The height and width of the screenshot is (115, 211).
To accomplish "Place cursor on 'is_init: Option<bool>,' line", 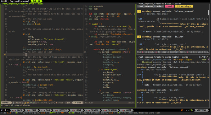I will [x=36, y=67].
